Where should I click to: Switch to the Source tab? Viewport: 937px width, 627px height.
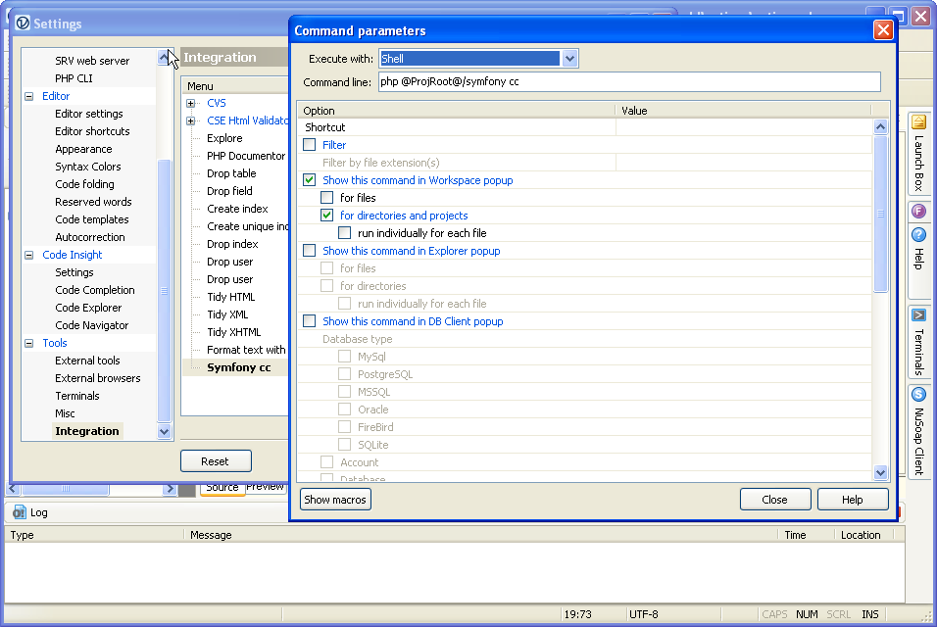coord(222,488)
